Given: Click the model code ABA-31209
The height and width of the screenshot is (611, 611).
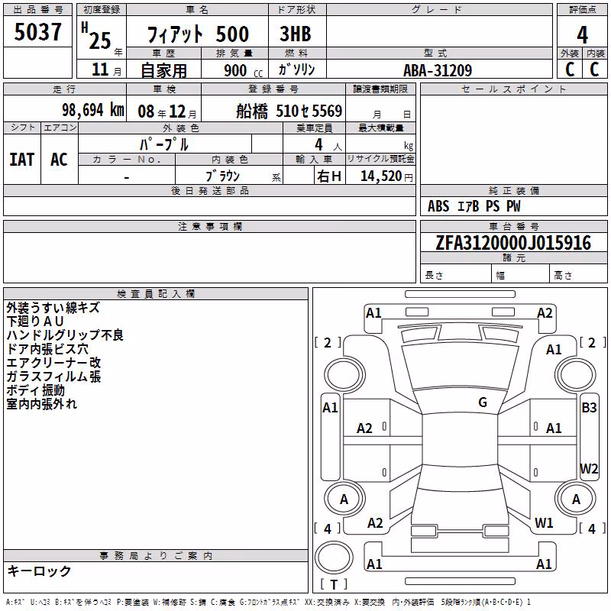Looking at the screenshot, I should click(438, 70).
